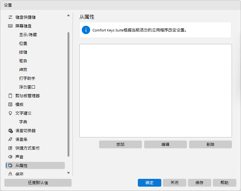This screenshot has height=191, width=241.
Task: Open help with 帮助 button
Action: pos(224,183)
